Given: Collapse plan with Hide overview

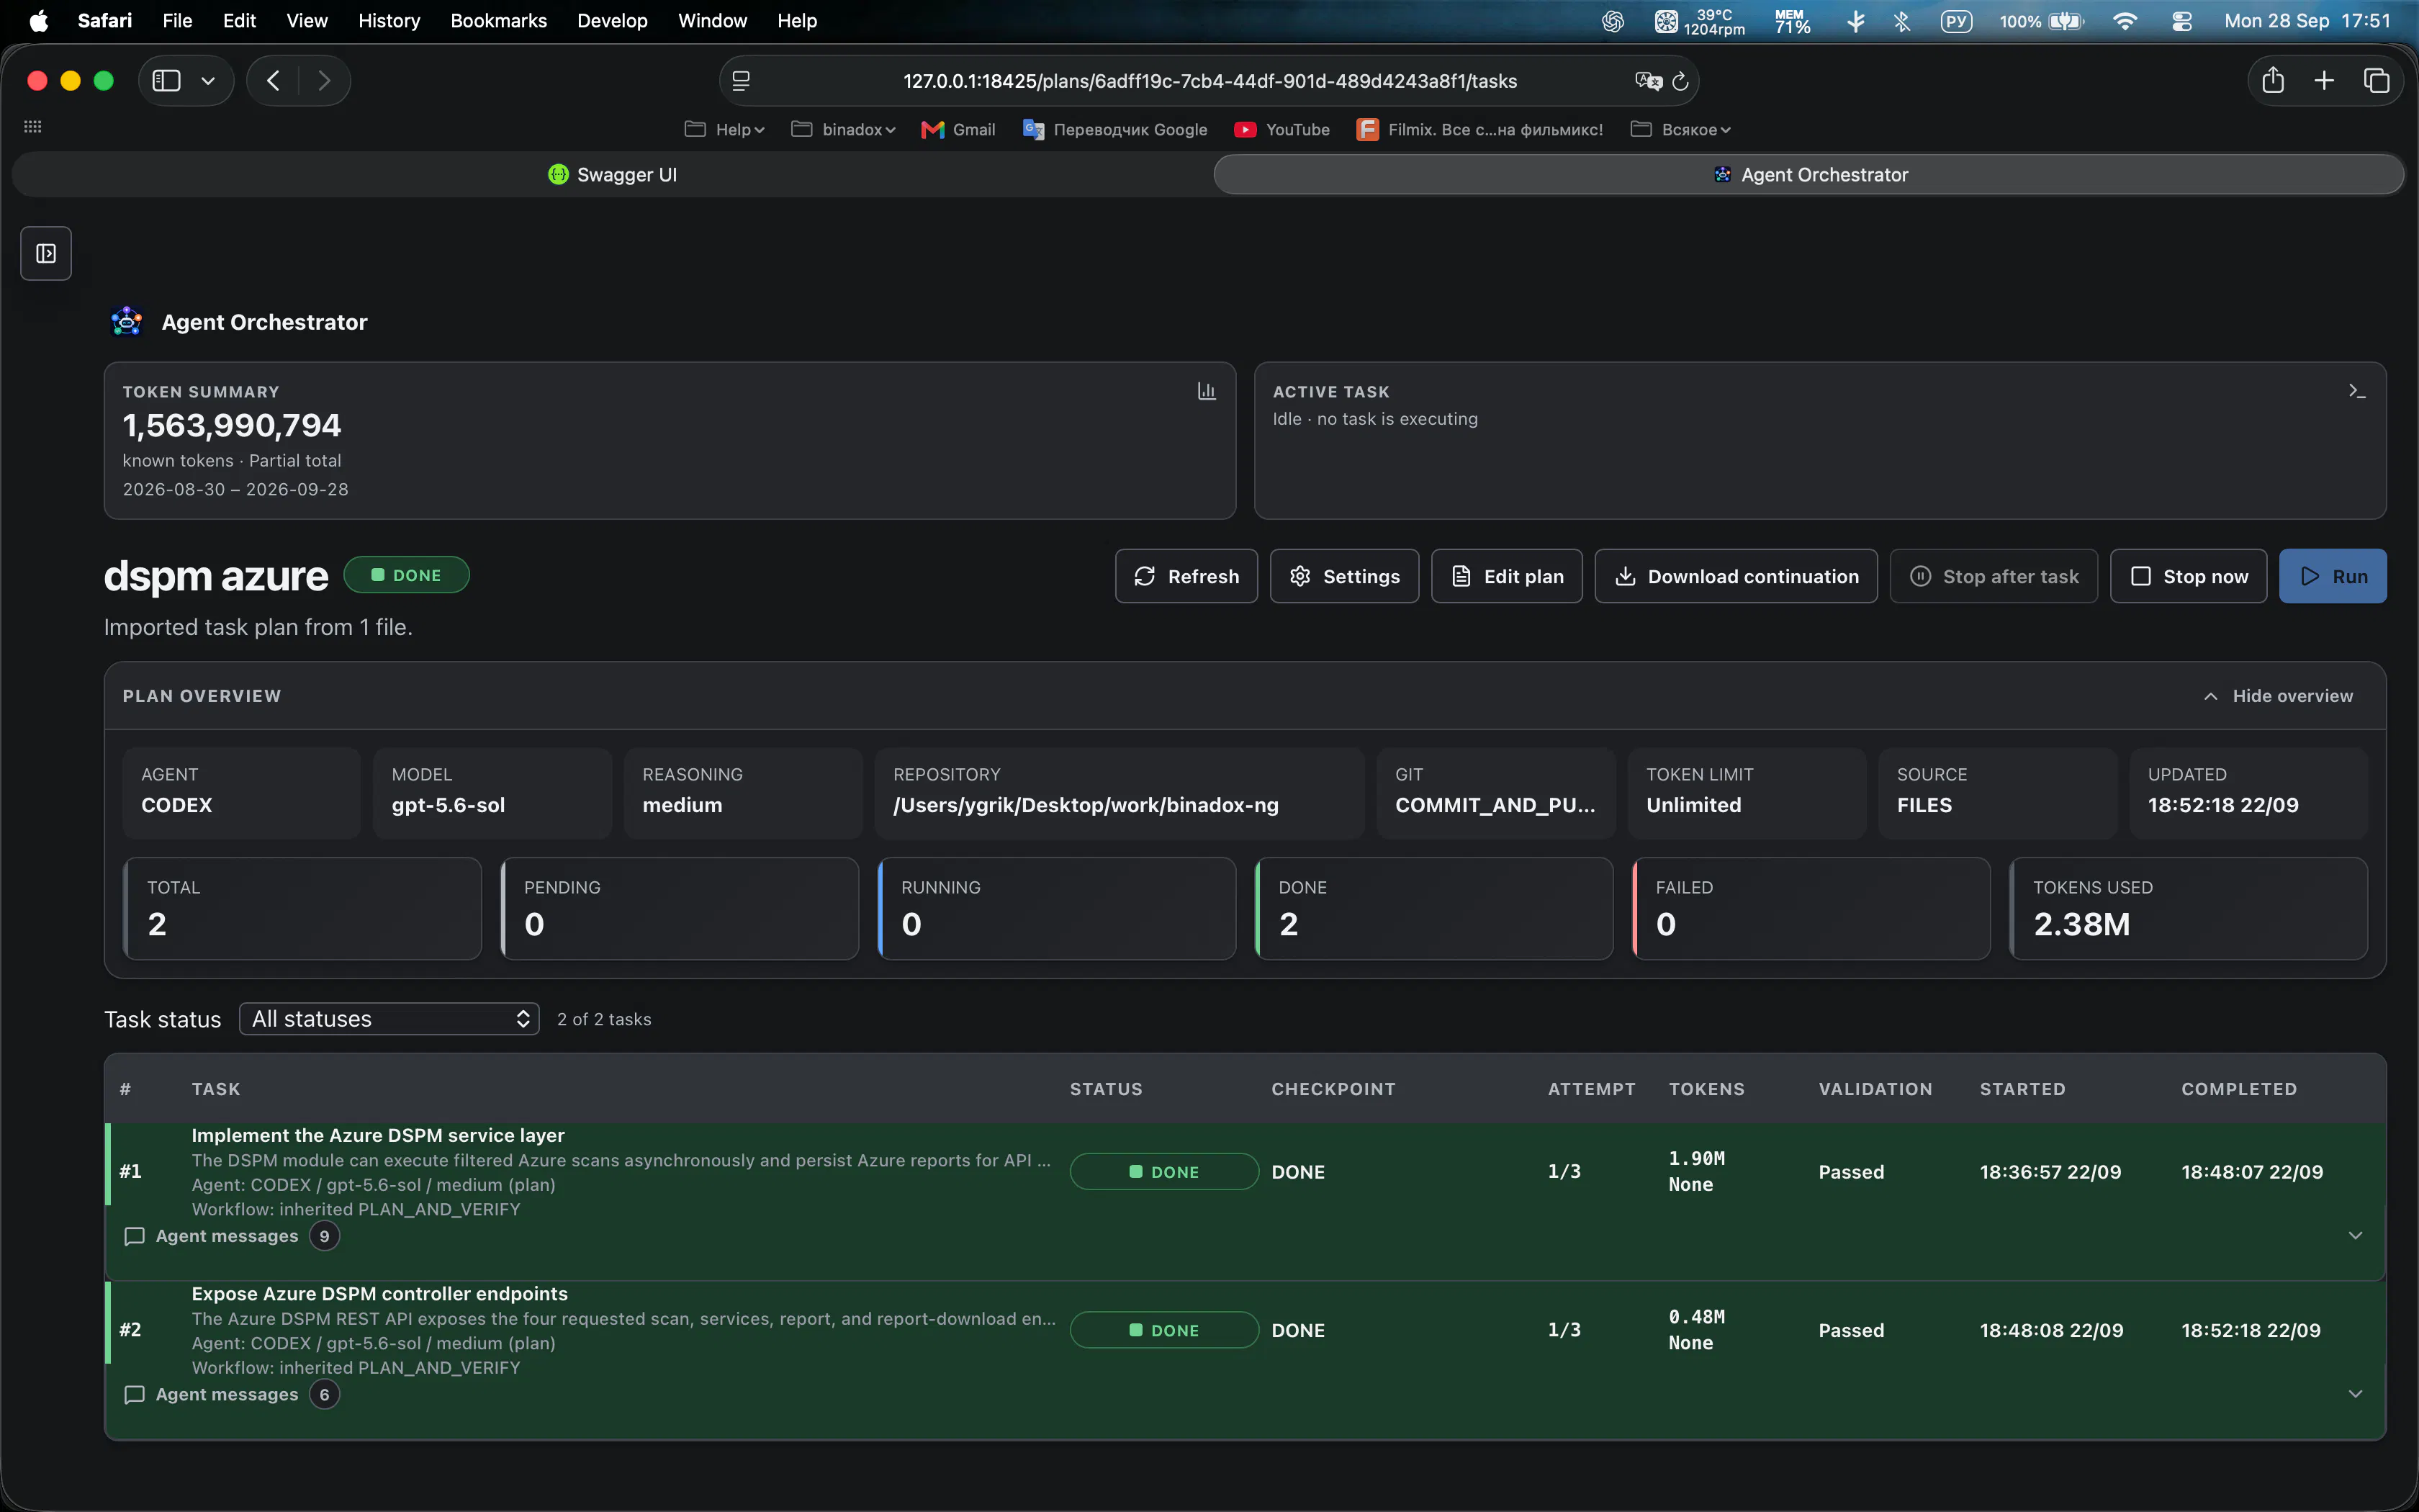Looking at the screenshot, I should [2278, 696].
